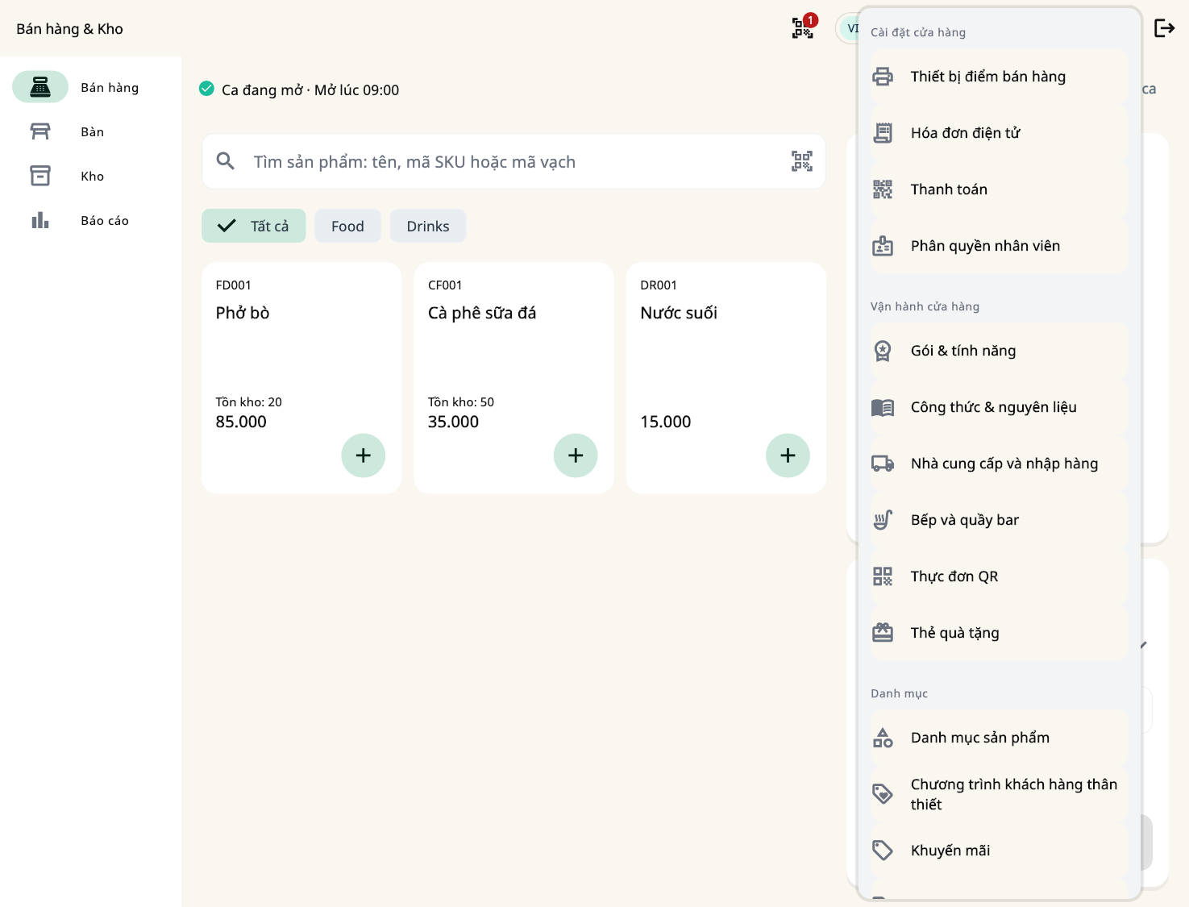Viewport: 1189px width, 907px height.
Task: Click the Thực đơn QR code icon
Action: coord(883,576)
